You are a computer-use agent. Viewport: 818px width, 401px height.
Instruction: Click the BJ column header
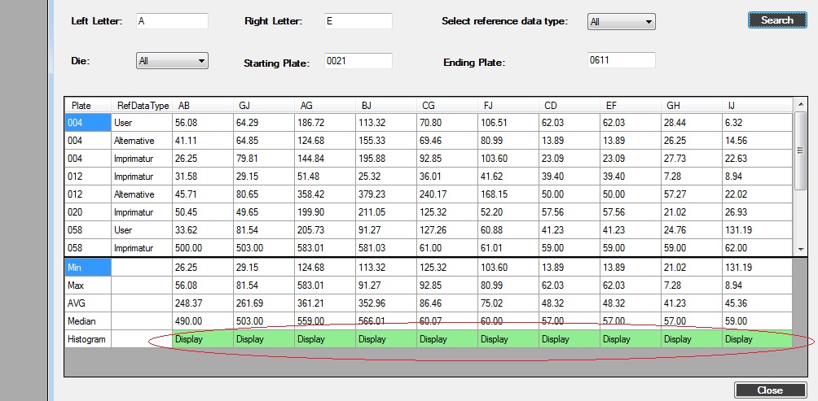386,106
